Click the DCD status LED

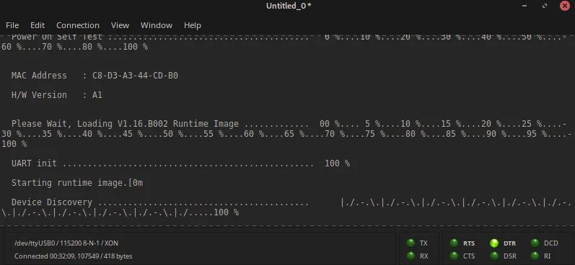tap(535, 243)
